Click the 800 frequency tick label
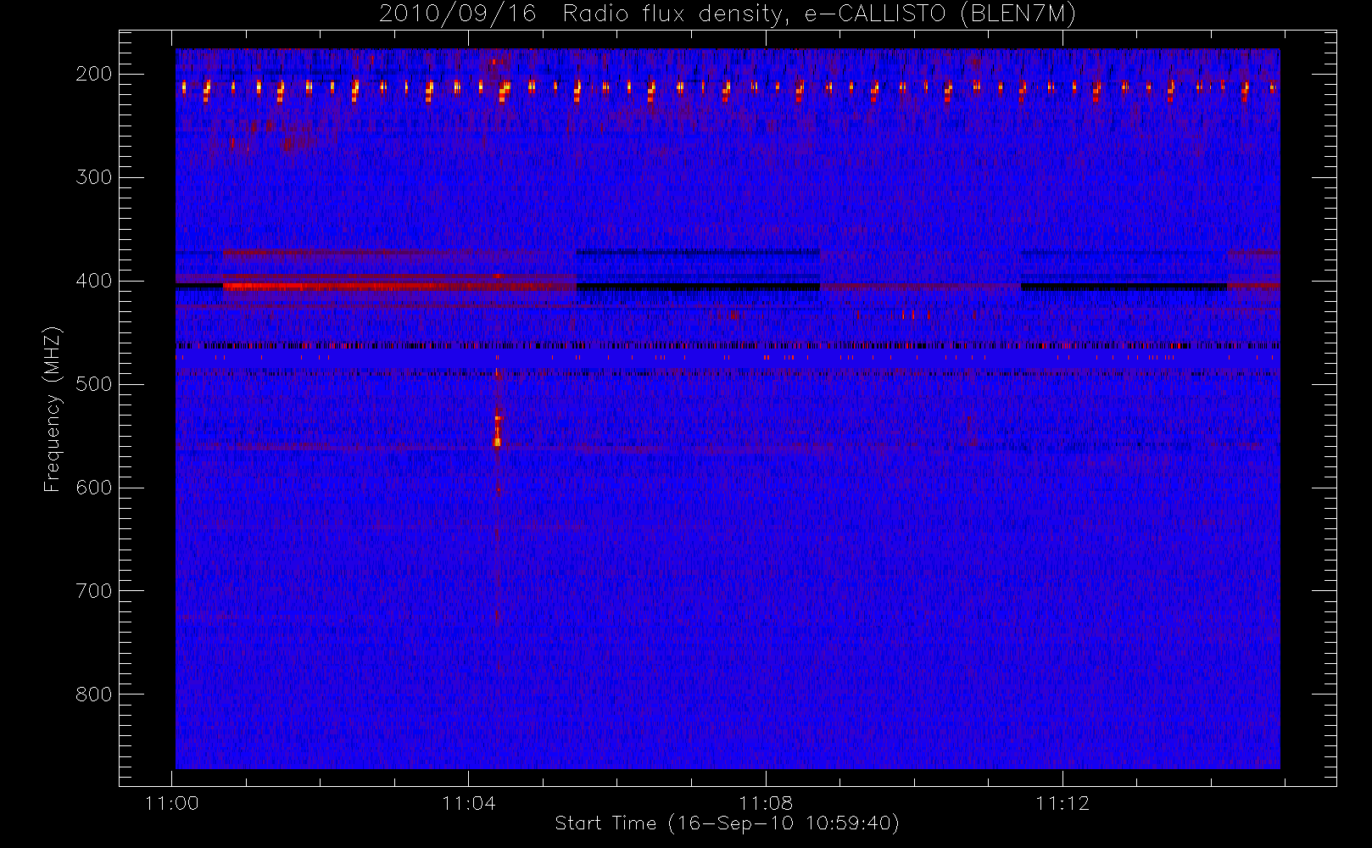This screenshot has height=848, width=1372. click(x=94, y=695)
